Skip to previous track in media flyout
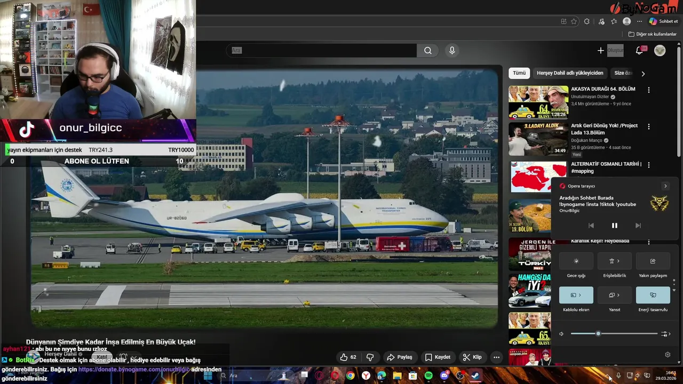The width and height of the screenshot is (683, 384). point(591,226)
